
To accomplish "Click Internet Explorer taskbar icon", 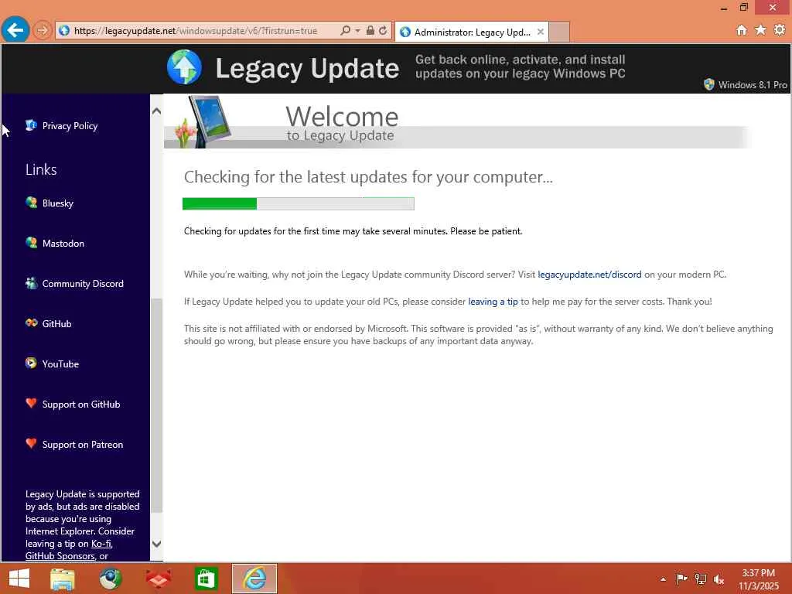I will pos(254,579).
